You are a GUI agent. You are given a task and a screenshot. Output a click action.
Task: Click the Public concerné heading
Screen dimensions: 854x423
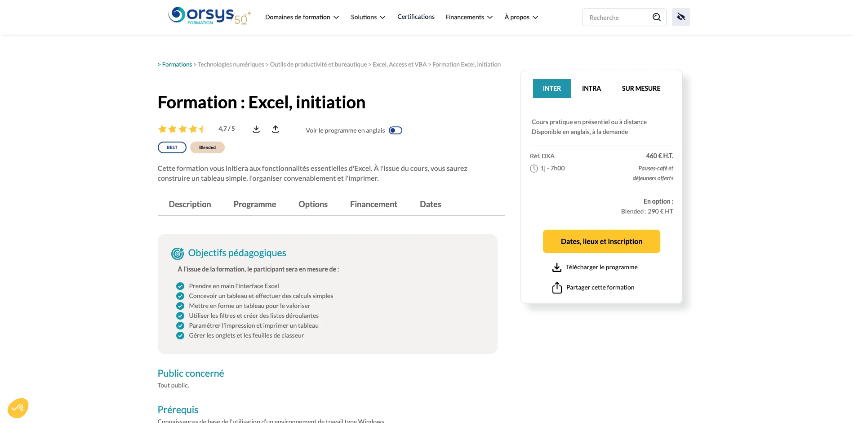tap(191, 374)
